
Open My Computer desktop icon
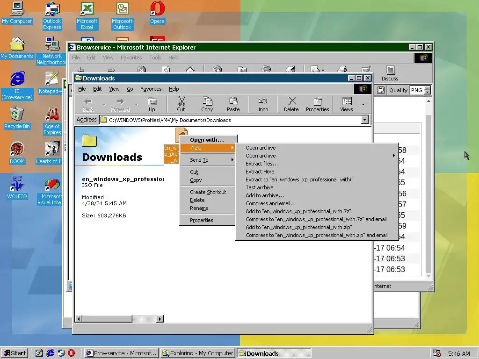pos(17,13)
